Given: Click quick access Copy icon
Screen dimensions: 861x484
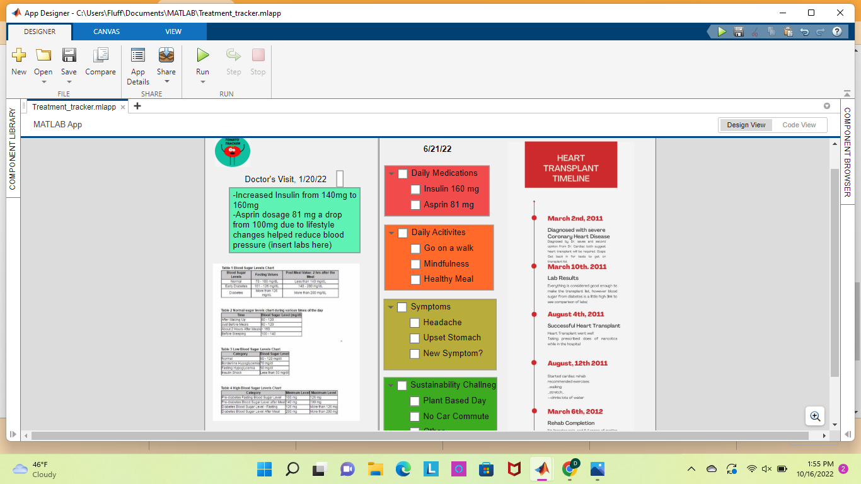Looking at the screenshot, I should tap(771, 32).
